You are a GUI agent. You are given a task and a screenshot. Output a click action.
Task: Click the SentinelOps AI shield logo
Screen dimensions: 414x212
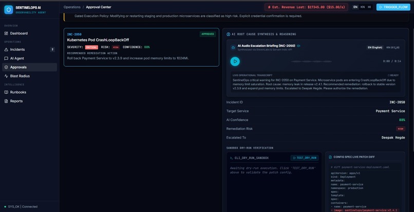8,10
